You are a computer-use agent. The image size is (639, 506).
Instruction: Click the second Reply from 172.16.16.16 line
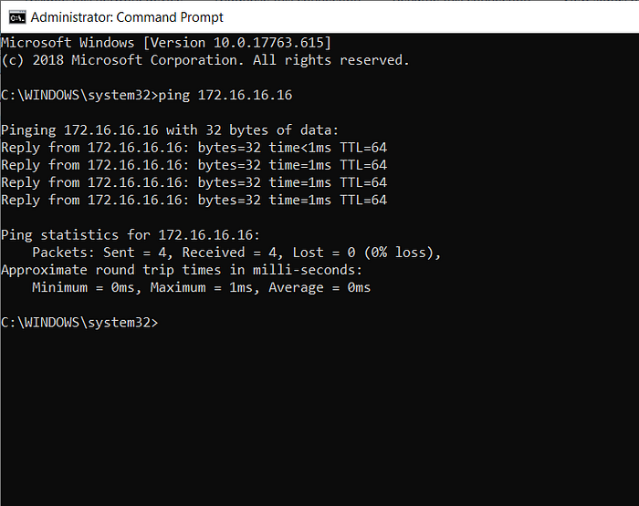click(x=194, y=165)
